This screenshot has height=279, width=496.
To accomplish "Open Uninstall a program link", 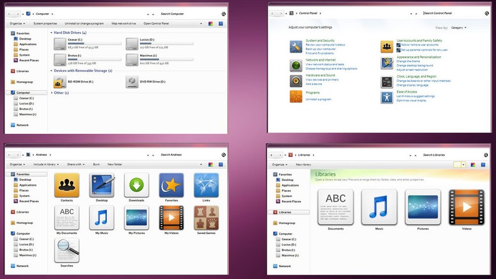I will pyautogui.click(x=318, y=99).
